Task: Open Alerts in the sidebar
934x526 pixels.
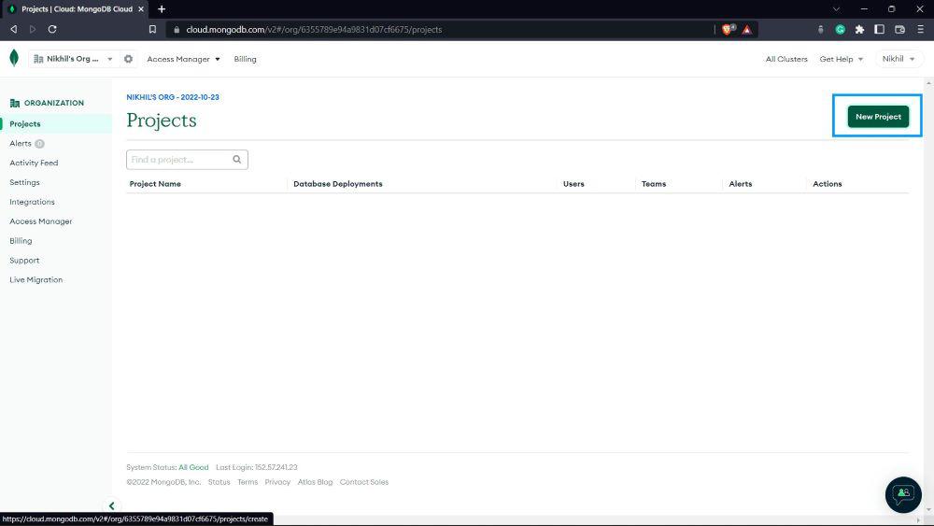Action: (x=21, y=144)
